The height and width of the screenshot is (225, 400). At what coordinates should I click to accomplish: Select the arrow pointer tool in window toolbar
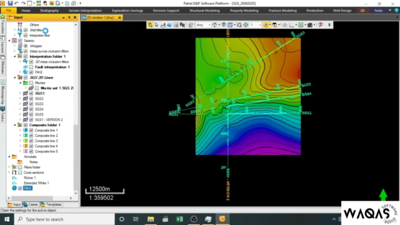[156, 25]
